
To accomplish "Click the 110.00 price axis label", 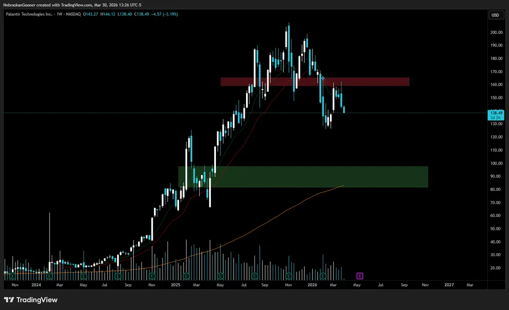I will [496, 150].
